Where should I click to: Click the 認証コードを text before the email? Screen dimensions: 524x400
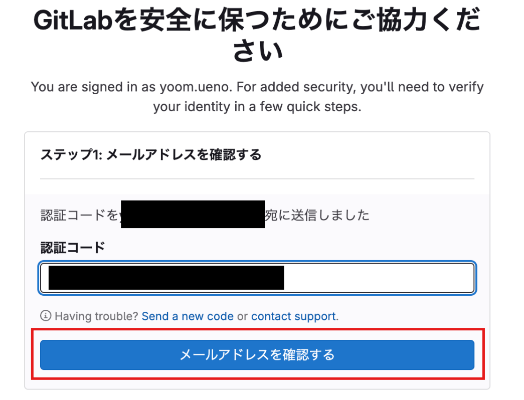80,216
